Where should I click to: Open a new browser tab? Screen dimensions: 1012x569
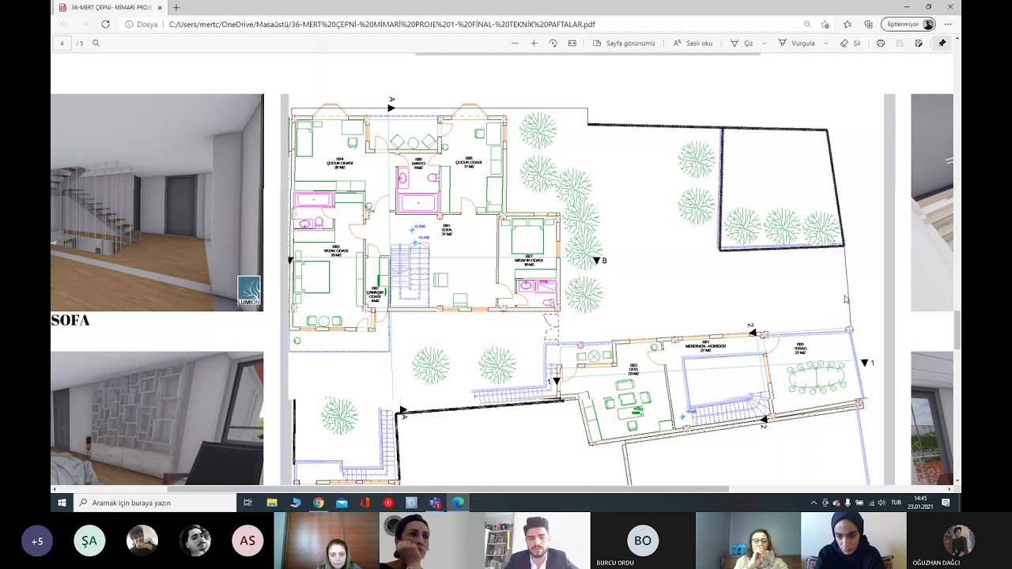click(x=176, y=7)
